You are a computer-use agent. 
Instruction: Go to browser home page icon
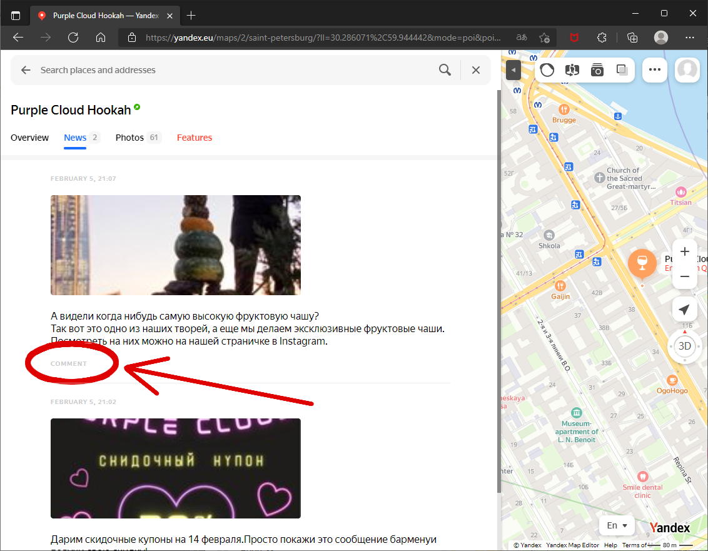101,38
